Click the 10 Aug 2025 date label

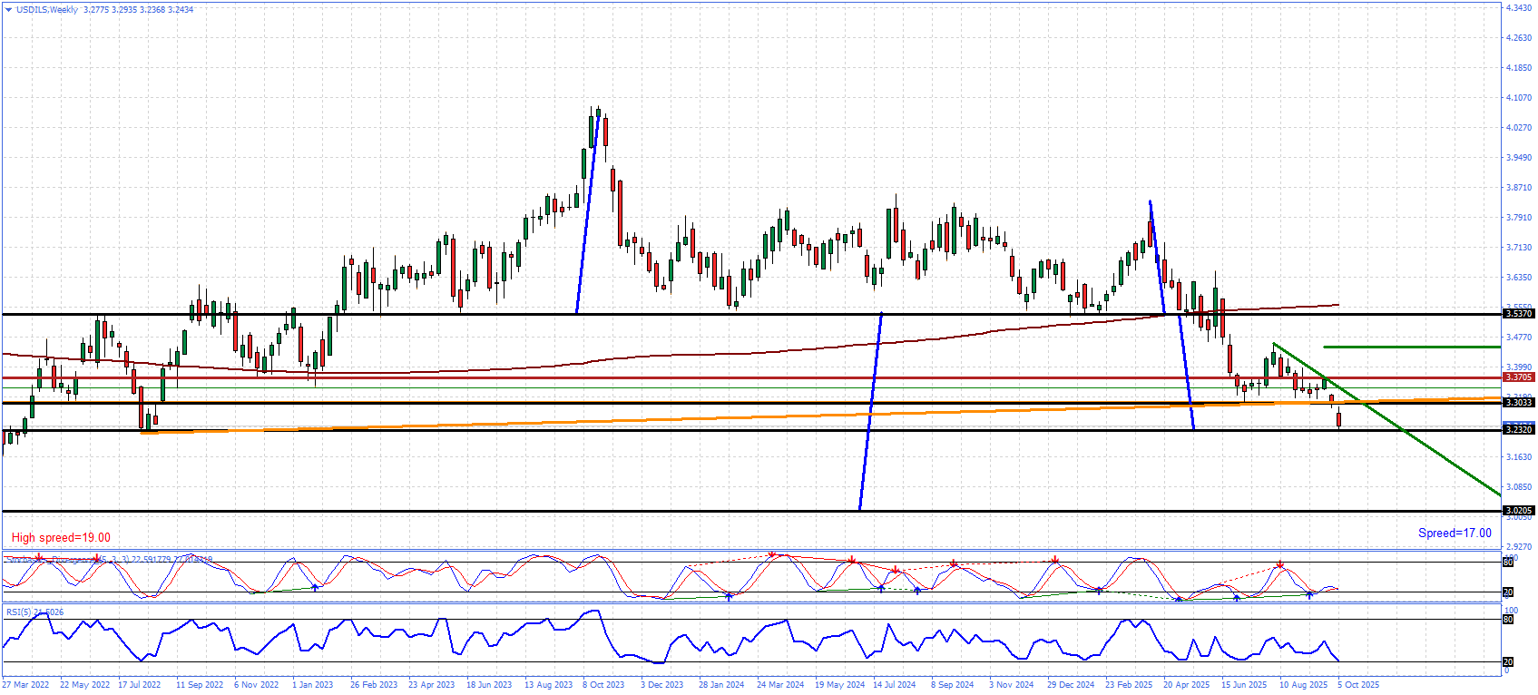point(1304,685)
